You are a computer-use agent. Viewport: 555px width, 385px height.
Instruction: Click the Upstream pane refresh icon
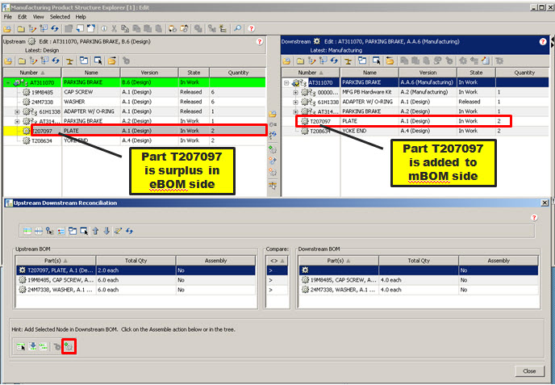[56, 61]
